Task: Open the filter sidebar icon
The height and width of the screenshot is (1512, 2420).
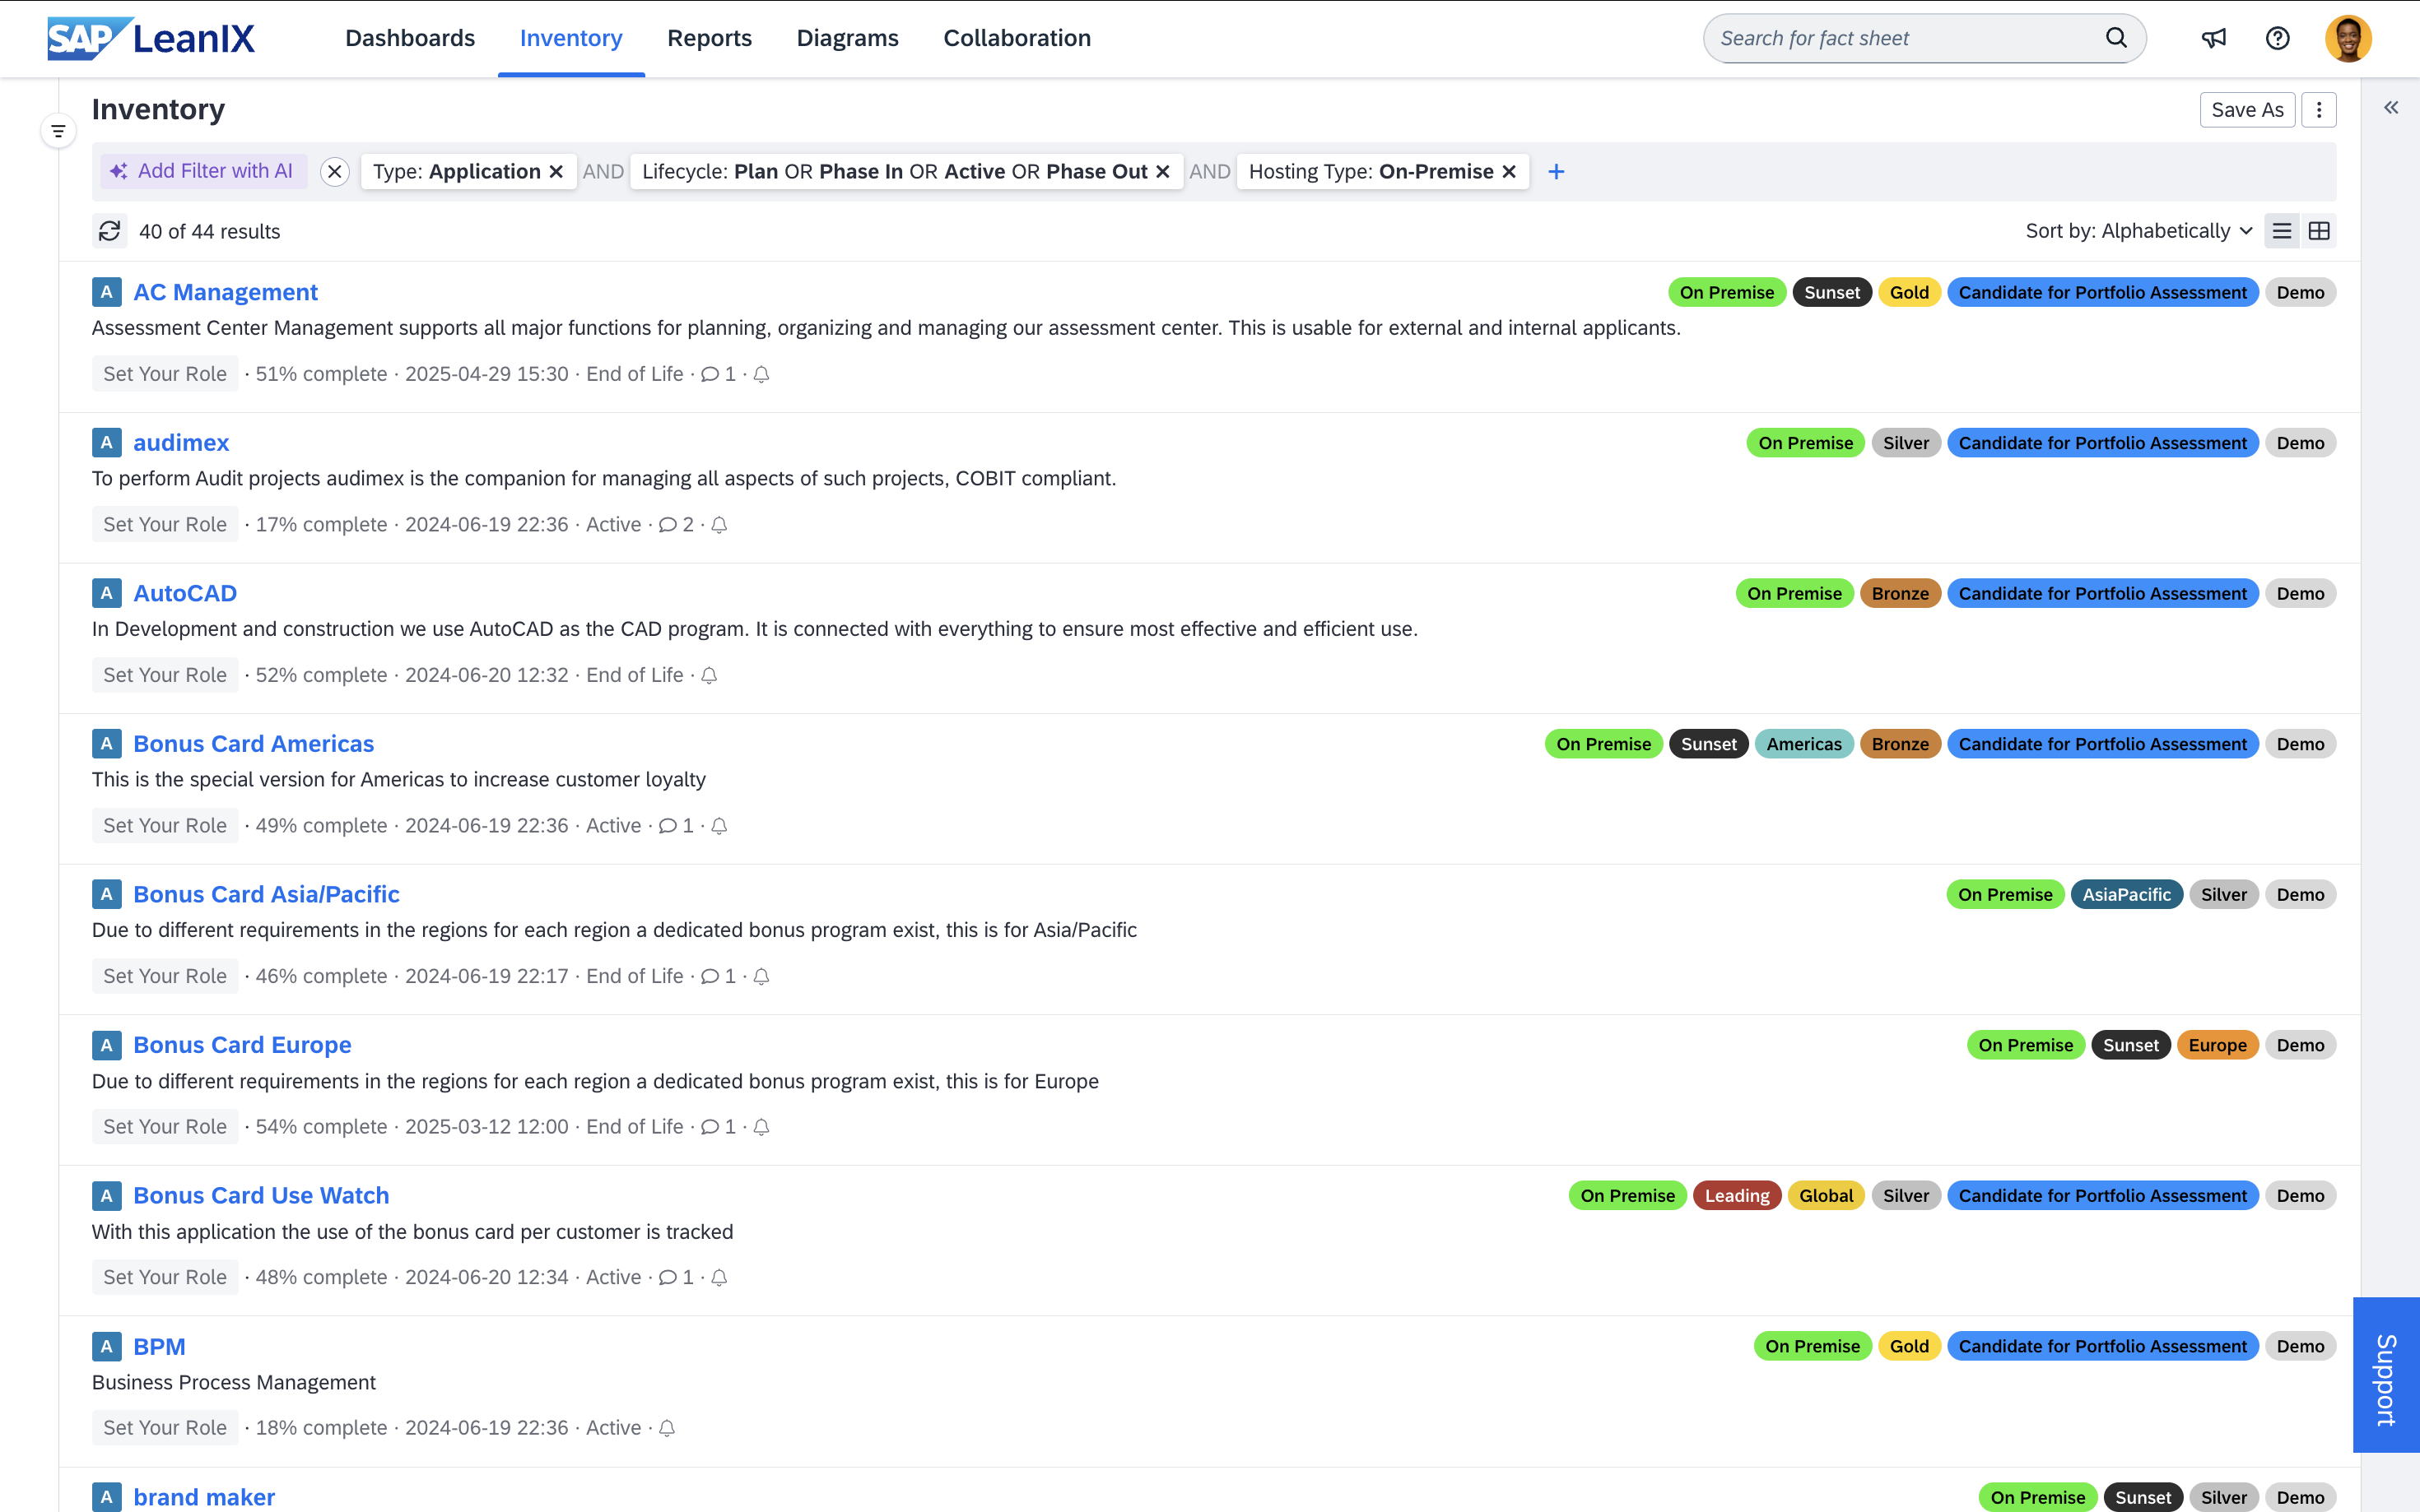Action: 58,131
